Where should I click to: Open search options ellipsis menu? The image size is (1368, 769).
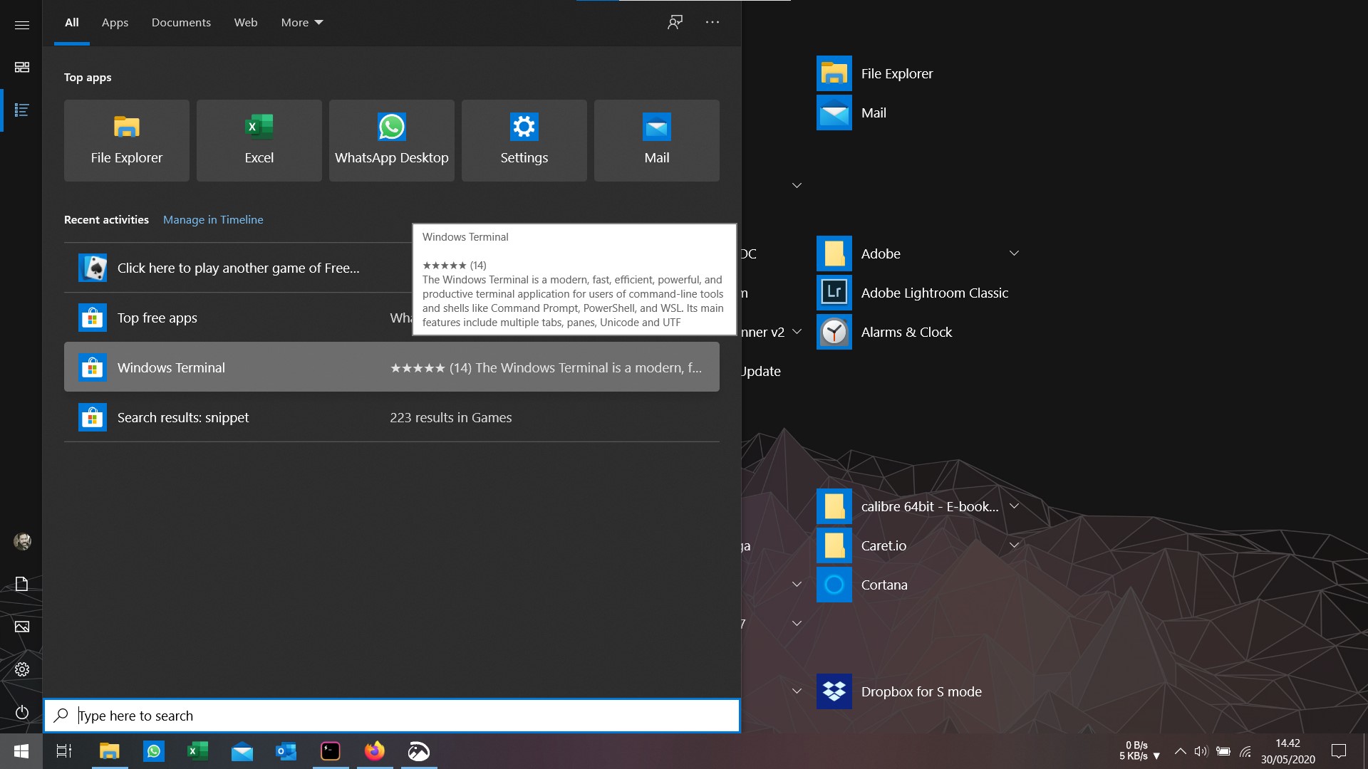coord(712,22)
